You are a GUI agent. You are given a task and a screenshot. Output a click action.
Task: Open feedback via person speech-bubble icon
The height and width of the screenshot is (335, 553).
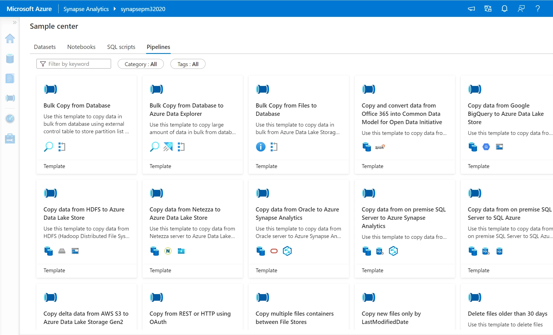tap(521, 9)
